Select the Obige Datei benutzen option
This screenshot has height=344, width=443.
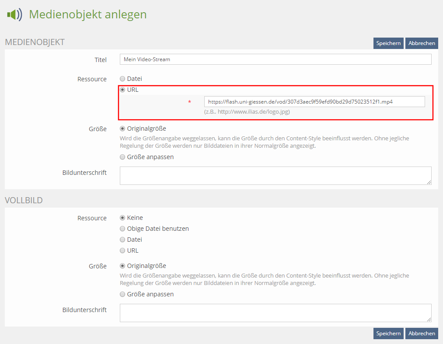[x=123, y=229]
